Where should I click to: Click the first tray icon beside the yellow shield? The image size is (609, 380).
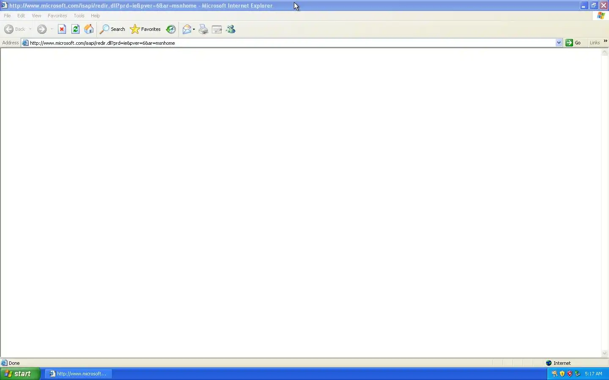(x=554, y=374)
